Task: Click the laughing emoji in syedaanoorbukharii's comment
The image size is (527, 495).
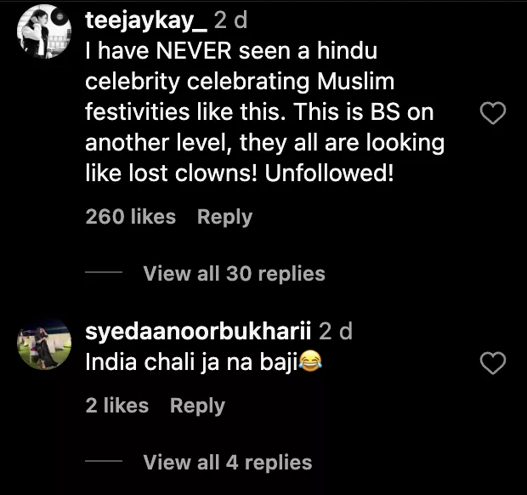Action: pos(312,361)
